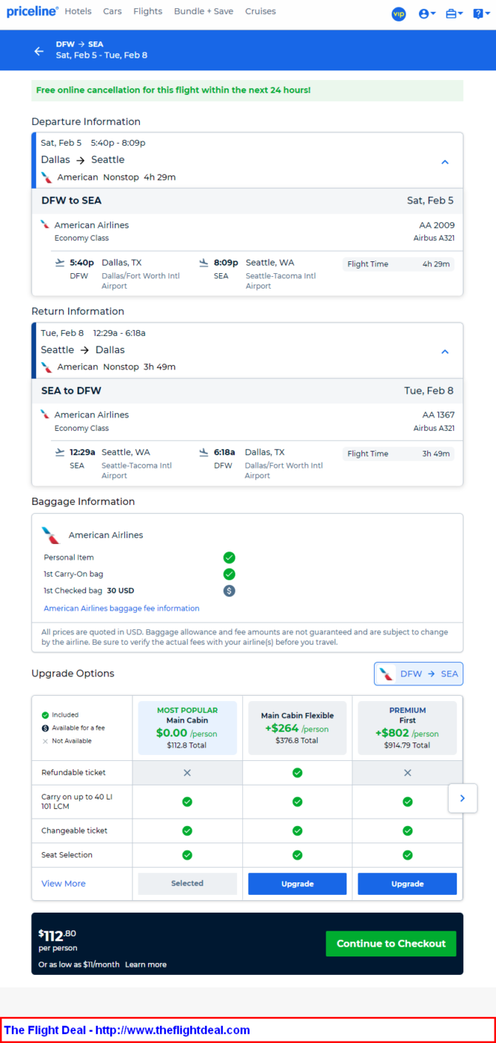Click the back arrow in blue header
496x1043 pixels.
pos(39,51)
